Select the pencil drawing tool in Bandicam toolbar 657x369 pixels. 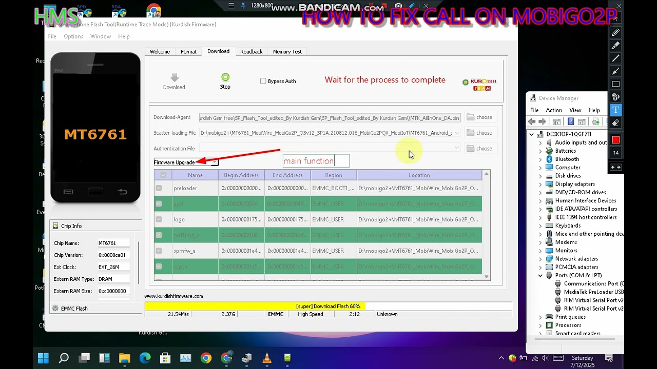click(616, 32)
